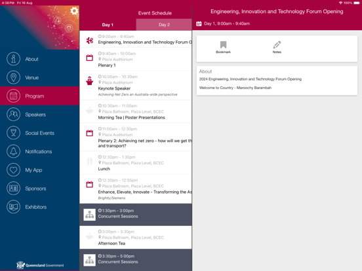
Task: Click the Morning Tea cup icon
Action: tap(90, 110)
